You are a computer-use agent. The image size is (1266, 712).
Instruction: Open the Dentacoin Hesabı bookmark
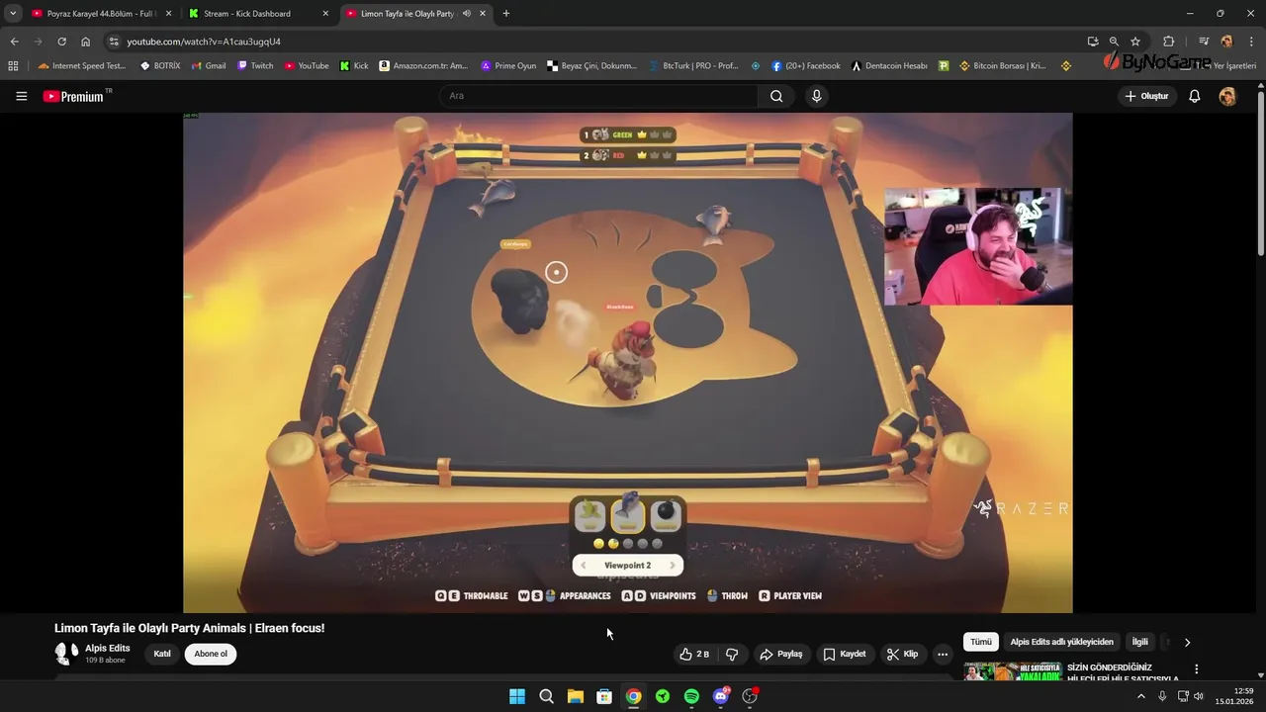[x=889, y=66]
